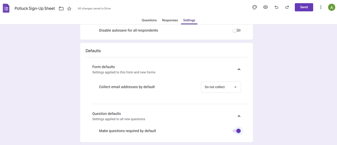
Task: Collapse the Form defaults section
Action: [x=239, y=70]
